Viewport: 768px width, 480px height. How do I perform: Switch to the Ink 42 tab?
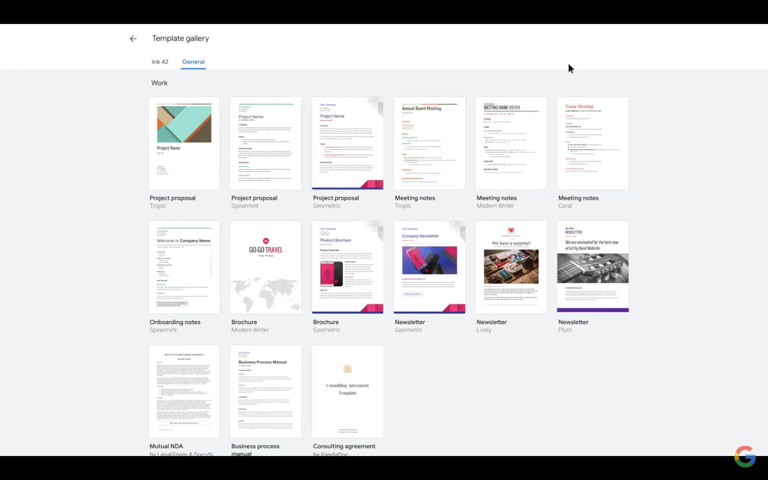[160, 61]
